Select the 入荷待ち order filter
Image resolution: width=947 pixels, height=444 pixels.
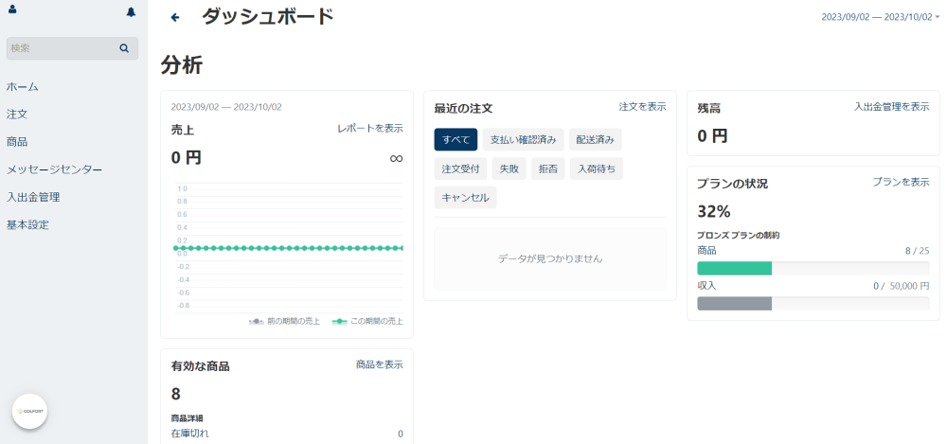click(596, 169)
